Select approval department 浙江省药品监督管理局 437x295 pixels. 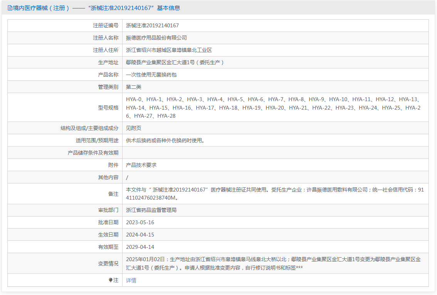pos(151,210)
